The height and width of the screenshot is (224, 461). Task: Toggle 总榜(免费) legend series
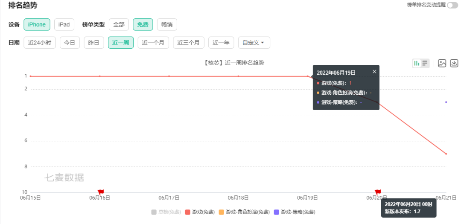coord(166,212)
